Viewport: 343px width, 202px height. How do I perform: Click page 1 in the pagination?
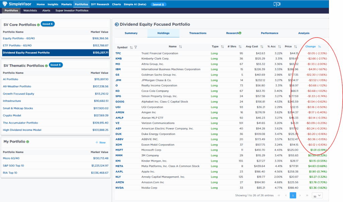[293, 195]
